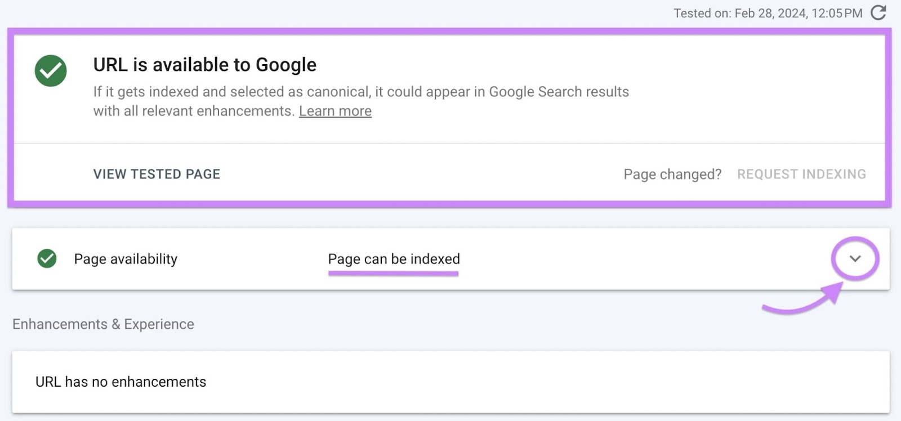The image size is (901, 421).
Task: Click the verified indicator for Page availability
Action: (x=47, y=259)
